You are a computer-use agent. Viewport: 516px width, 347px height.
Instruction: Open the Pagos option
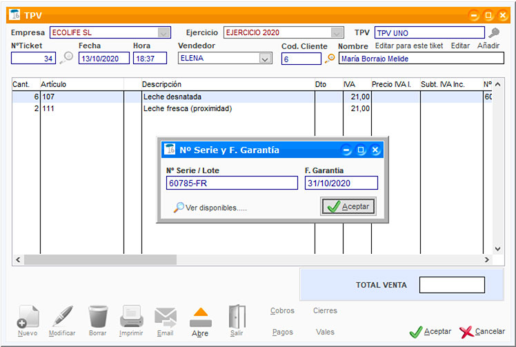coord(283,332)
